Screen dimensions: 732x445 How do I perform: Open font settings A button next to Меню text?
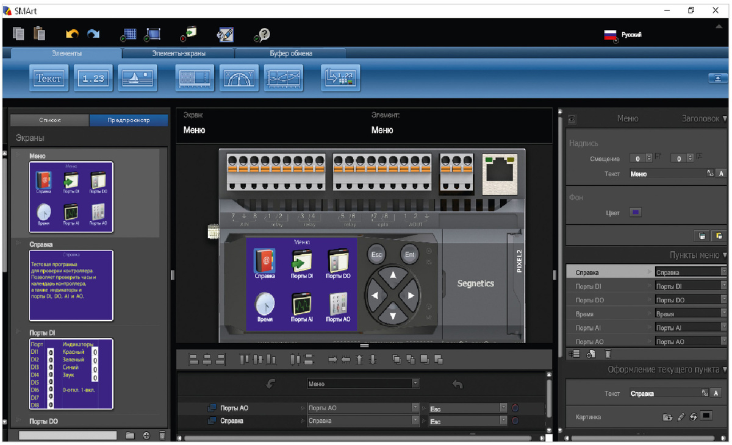(x=722, y=174)
